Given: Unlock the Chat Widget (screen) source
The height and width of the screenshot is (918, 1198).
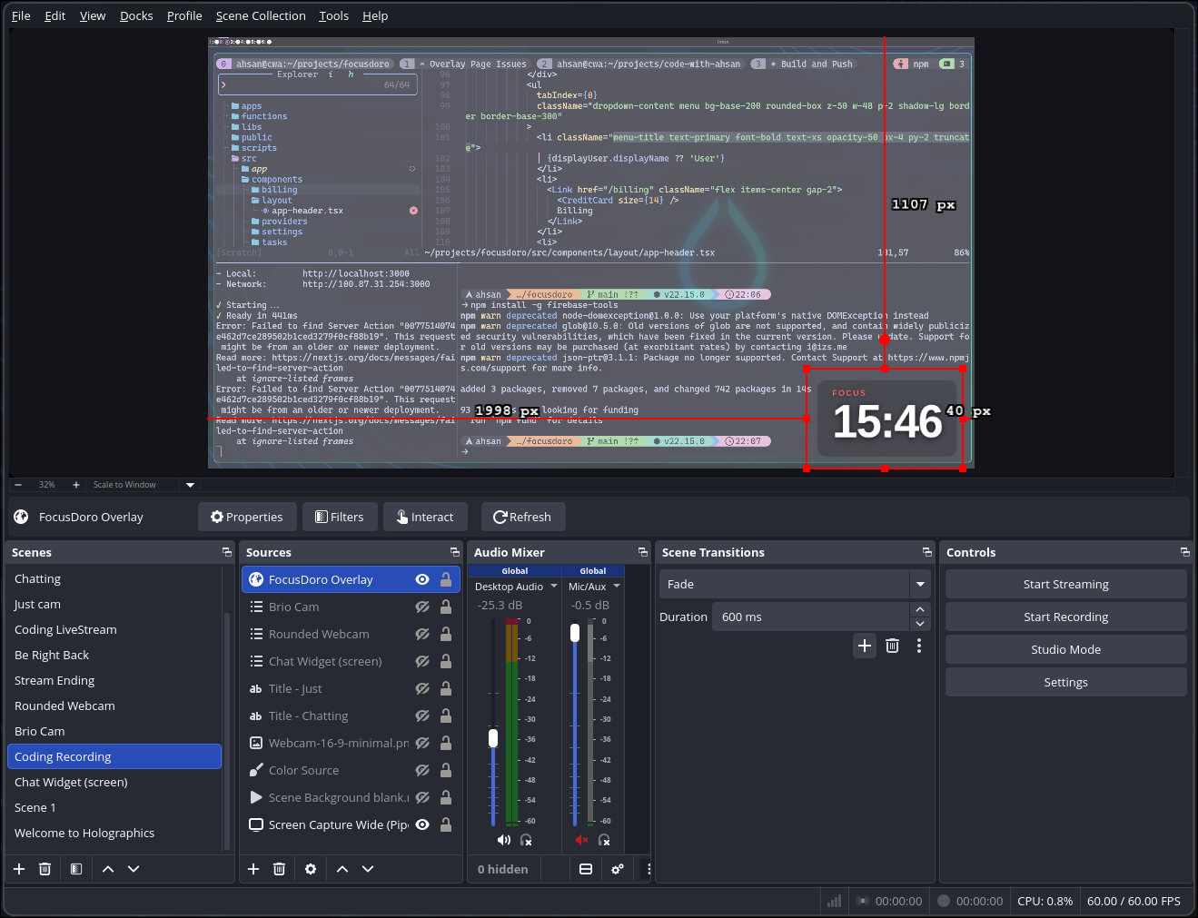Looking at the screenshot, I should pos(445,661).
